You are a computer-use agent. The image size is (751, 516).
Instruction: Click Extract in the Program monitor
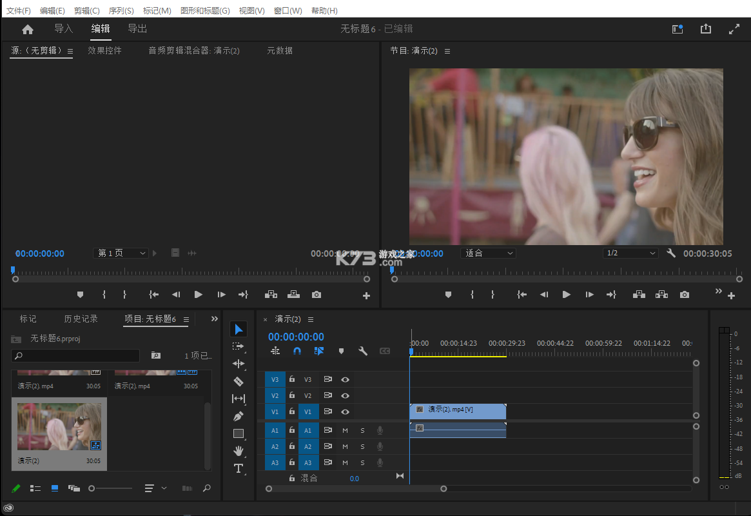(661, 295)
